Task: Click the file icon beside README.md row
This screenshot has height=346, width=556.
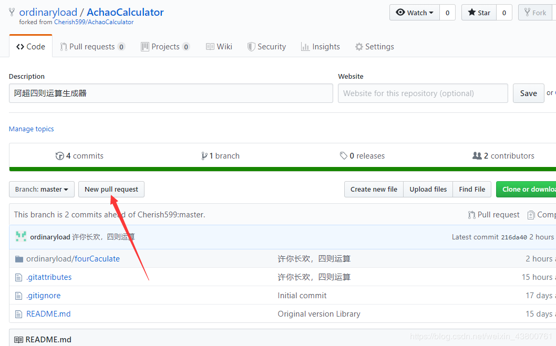Action: (x=19, y=314)
